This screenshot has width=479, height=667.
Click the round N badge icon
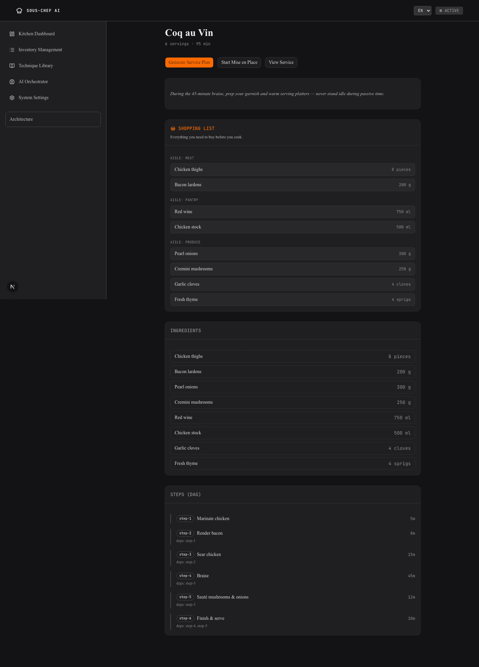[13, 287]
